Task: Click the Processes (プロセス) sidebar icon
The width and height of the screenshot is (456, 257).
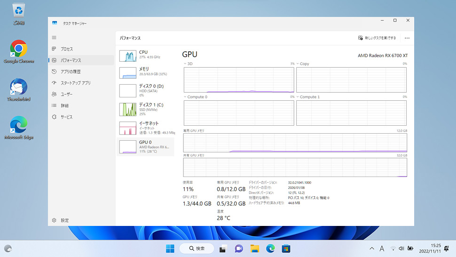Action: (x=54, y=49)
